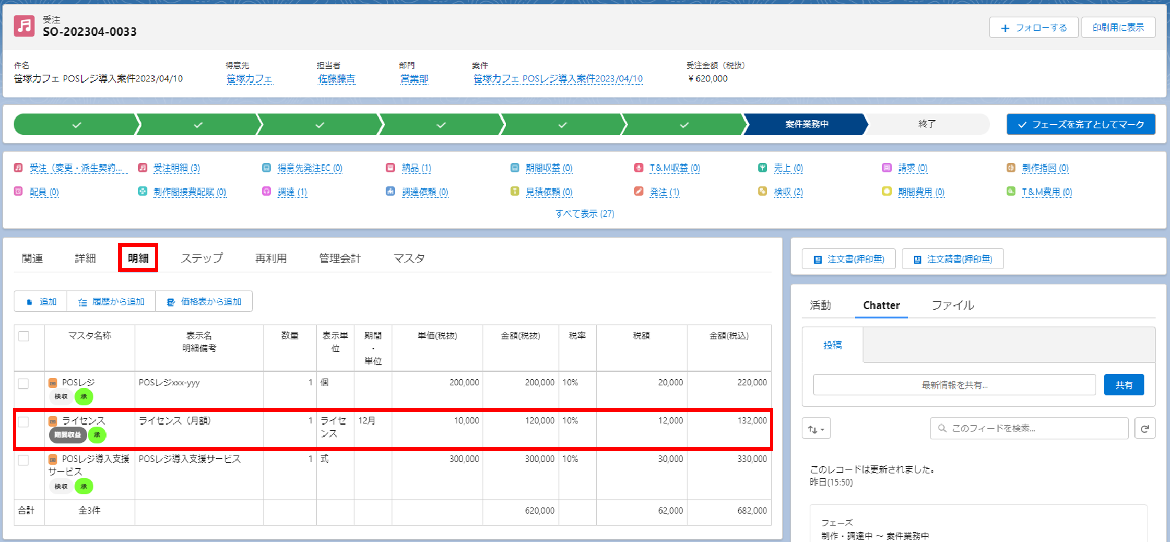1170x542 pixels.
Task: Click the 期間収益 badge in ライセンス row
Action: click(68, 435)
